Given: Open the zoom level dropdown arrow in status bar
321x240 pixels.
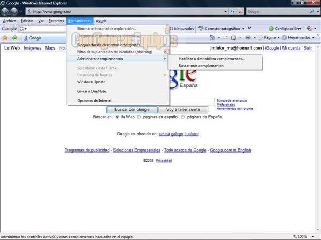Looking at the screenshot, I should pos(312,236).
